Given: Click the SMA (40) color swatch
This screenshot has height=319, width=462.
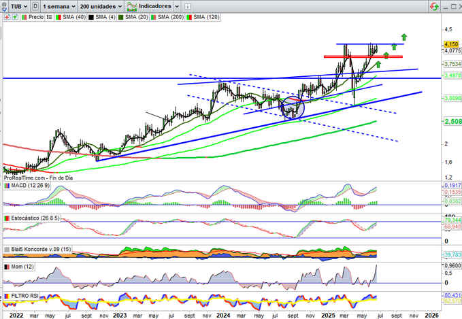Looking at the screenshot, I should coord(59,17).
